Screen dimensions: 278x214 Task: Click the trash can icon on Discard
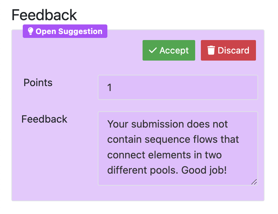(211, 50)
